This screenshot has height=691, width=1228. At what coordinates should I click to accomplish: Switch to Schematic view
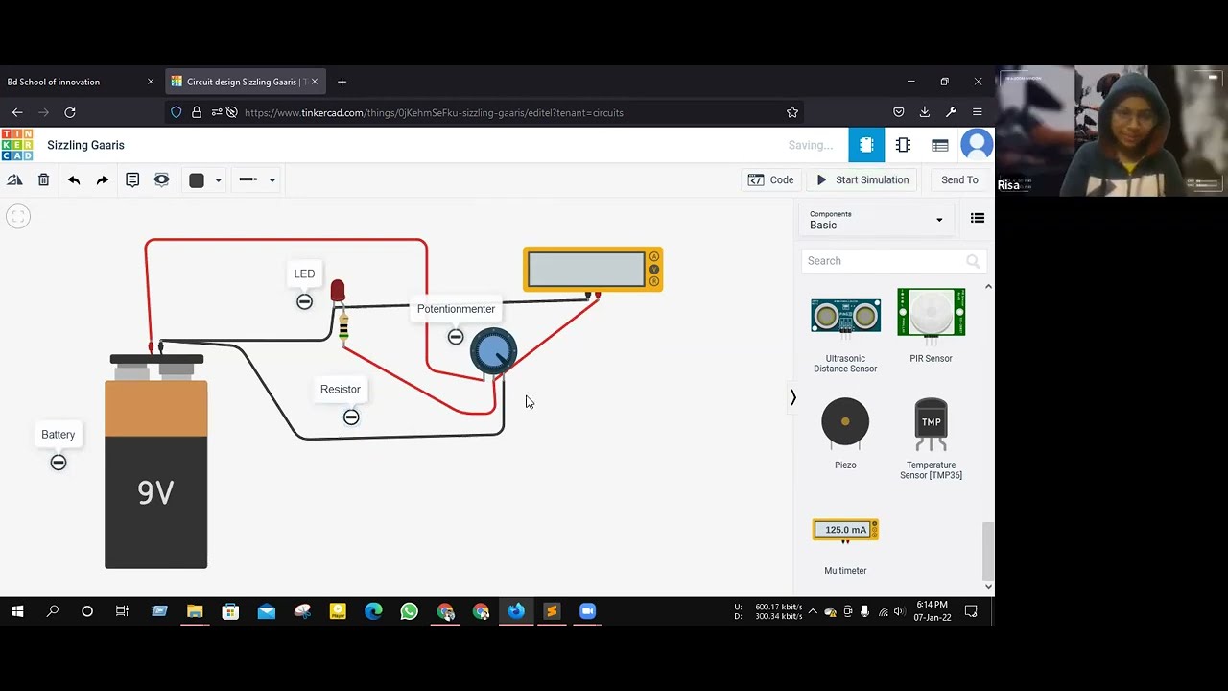coord(903,145)
